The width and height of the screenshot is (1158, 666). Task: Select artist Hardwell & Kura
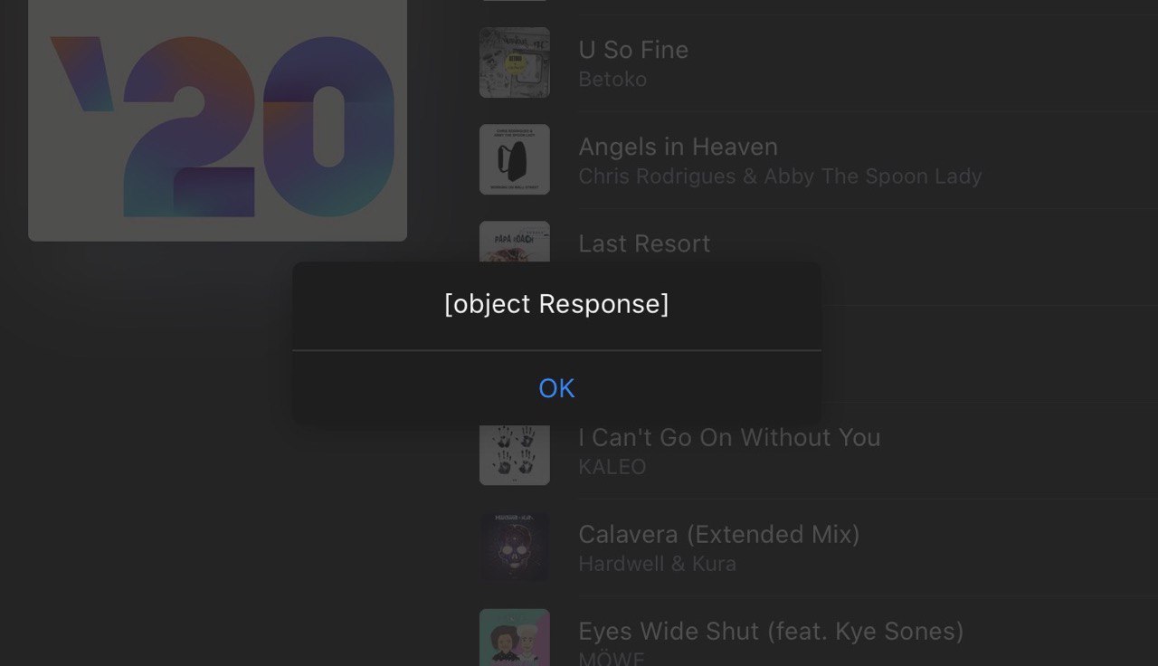(658, 564)
